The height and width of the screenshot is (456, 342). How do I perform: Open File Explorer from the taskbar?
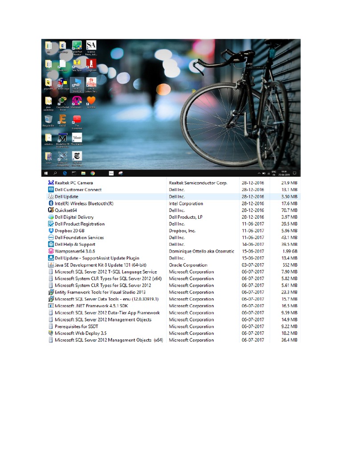point(83,173)
